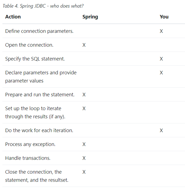Click 'Specify the SQL statement.' cell
Screen dimensions: 185x191
click(35, 59)
